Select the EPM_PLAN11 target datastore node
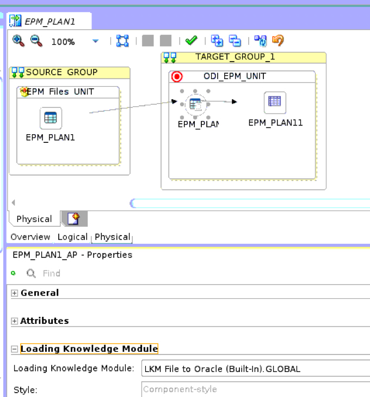This screenshot has height=397, width=370. 275,103
